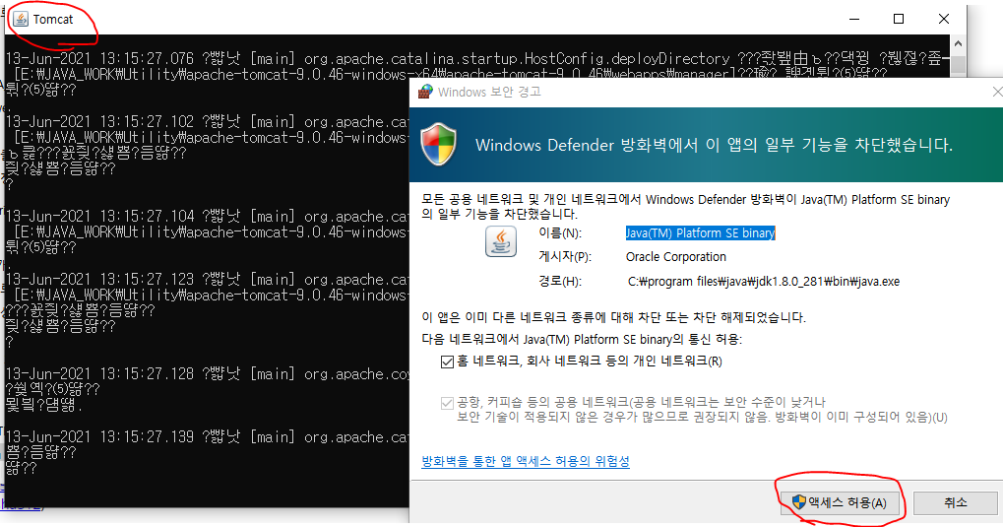Click the 취소 cancel button

point(956,502)
